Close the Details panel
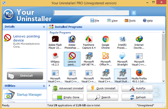Viewport: 168px width, 109px height. [x=44, y=27]
